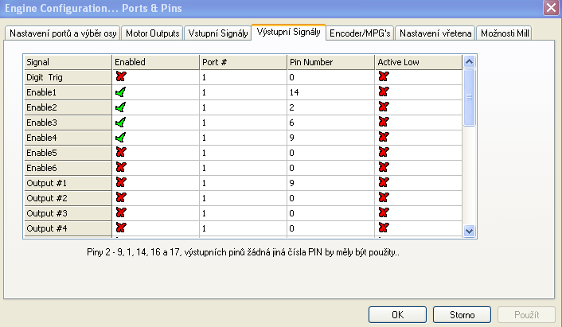This screenshot has width=562, height=327.
Task: Toggle Active Low for Enable4 row
Action: pos(383,138)
